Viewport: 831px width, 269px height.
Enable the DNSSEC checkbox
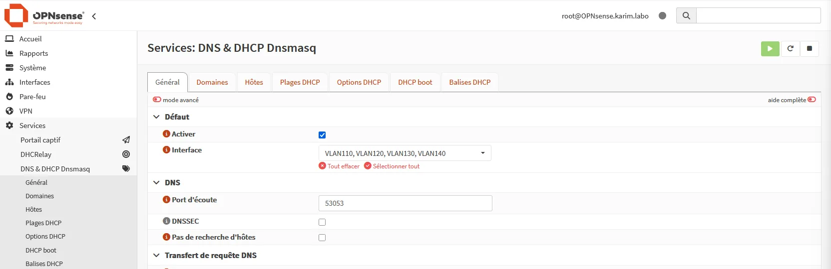pos(322,222)
